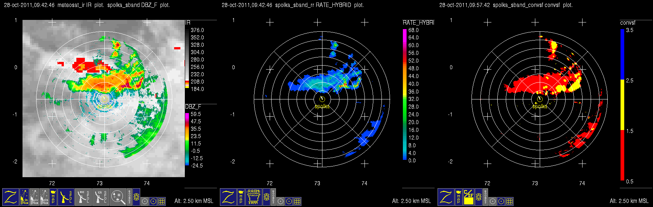
Task: Click longitude label 73 under the left plot
Action: coord(100,183)
